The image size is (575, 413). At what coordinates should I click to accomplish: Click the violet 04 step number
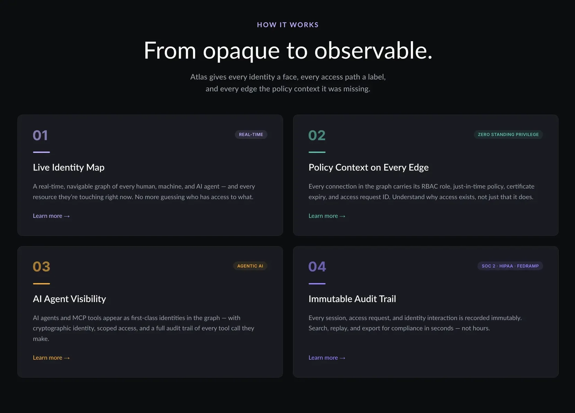317,267
